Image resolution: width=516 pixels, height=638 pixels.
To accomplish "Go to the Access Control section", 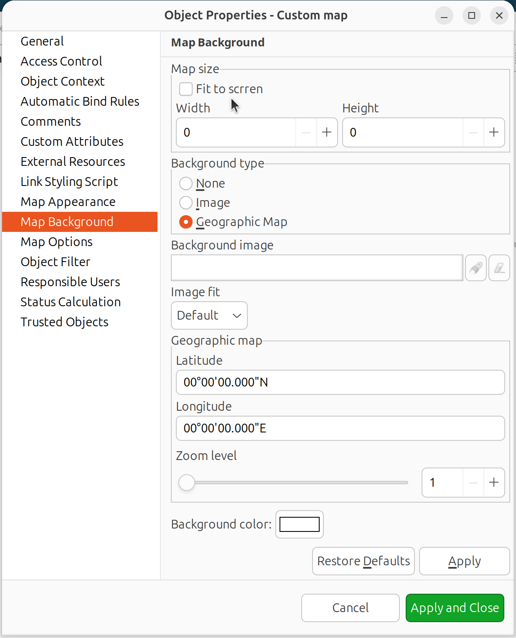I will [x=61, y=61].
